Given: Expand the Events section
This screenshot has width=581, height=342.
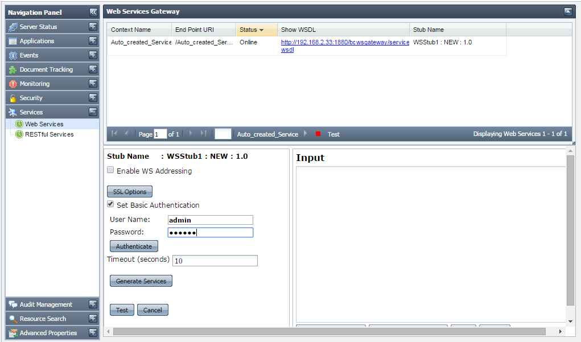Looking at the screenshot, I should [x=93, y=55].
